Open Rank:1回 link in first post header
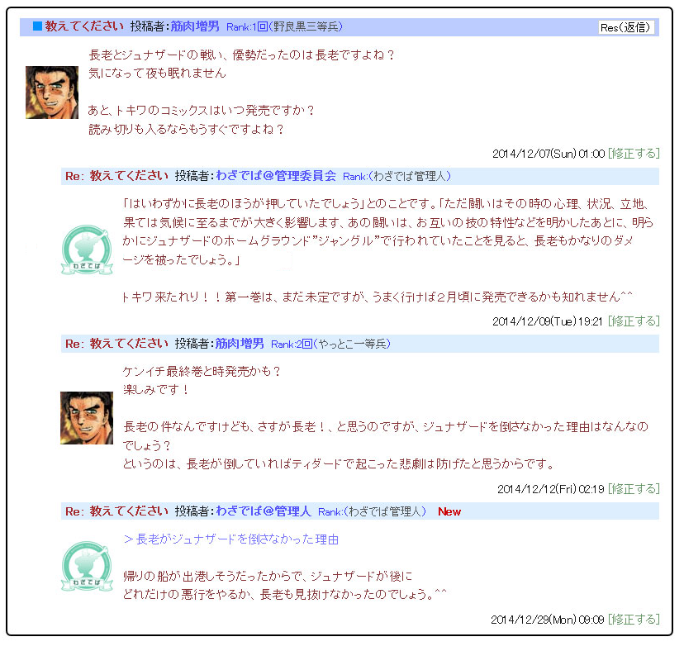 pos(247,27)
